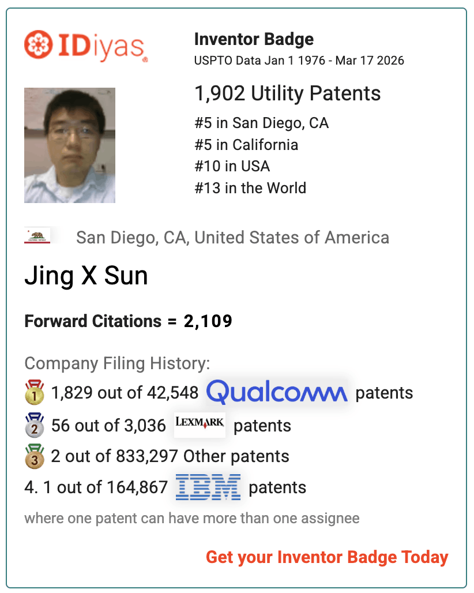The image size is (474, 593).
Task: Click the 1,902 Utility Patents heading
Action: click(x=287, y=93)
